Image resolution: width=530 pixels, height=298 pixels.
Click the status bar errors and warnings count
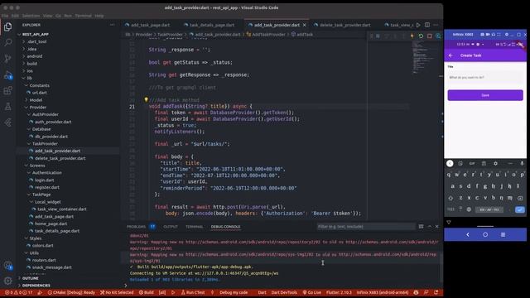click(18, 292)
